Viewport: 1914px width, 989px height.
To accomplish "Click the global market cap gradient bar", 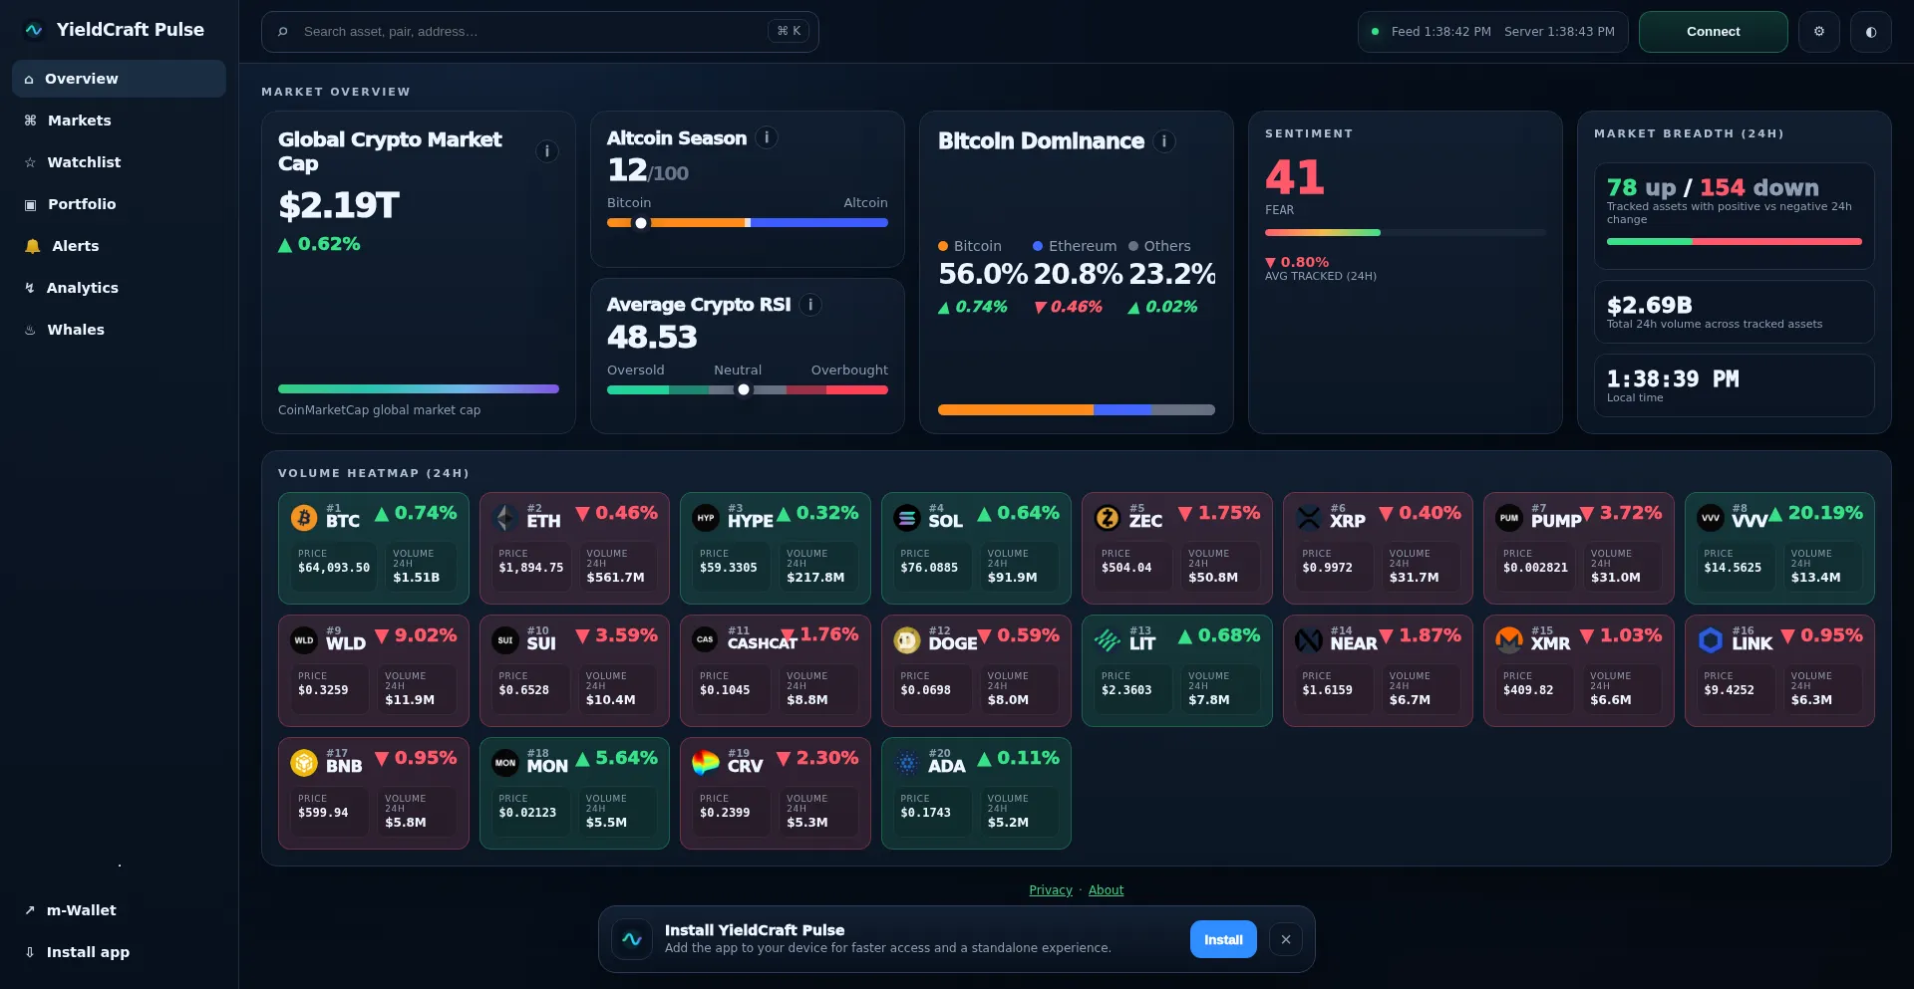I will (419, 389).
